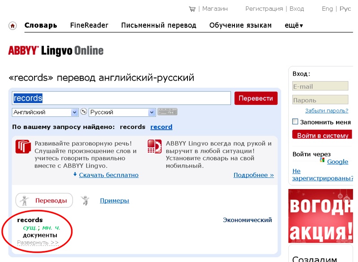Image resolution: width=358 pixels, height=262 pixels.
Task: Click the Войти в систему button
Action: (323, 135)
